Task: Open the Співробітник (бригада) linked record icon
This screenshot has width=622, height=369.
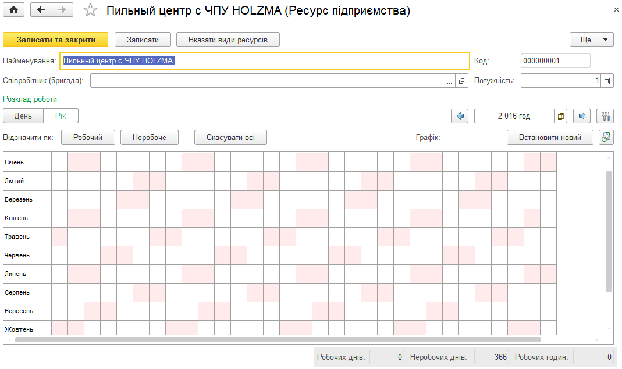Action: click(x=462, y=81)
